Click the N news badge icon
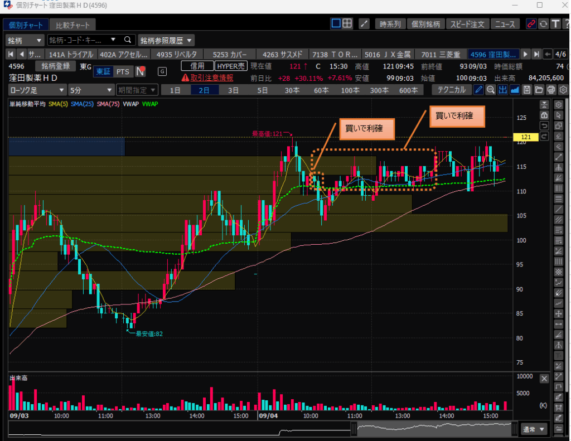Screen dimensions: 571x441 tap(141, 71)
